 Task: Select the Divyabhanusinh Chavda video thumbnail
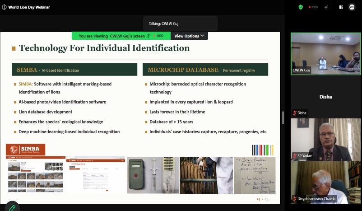click(x=325, y=183)
